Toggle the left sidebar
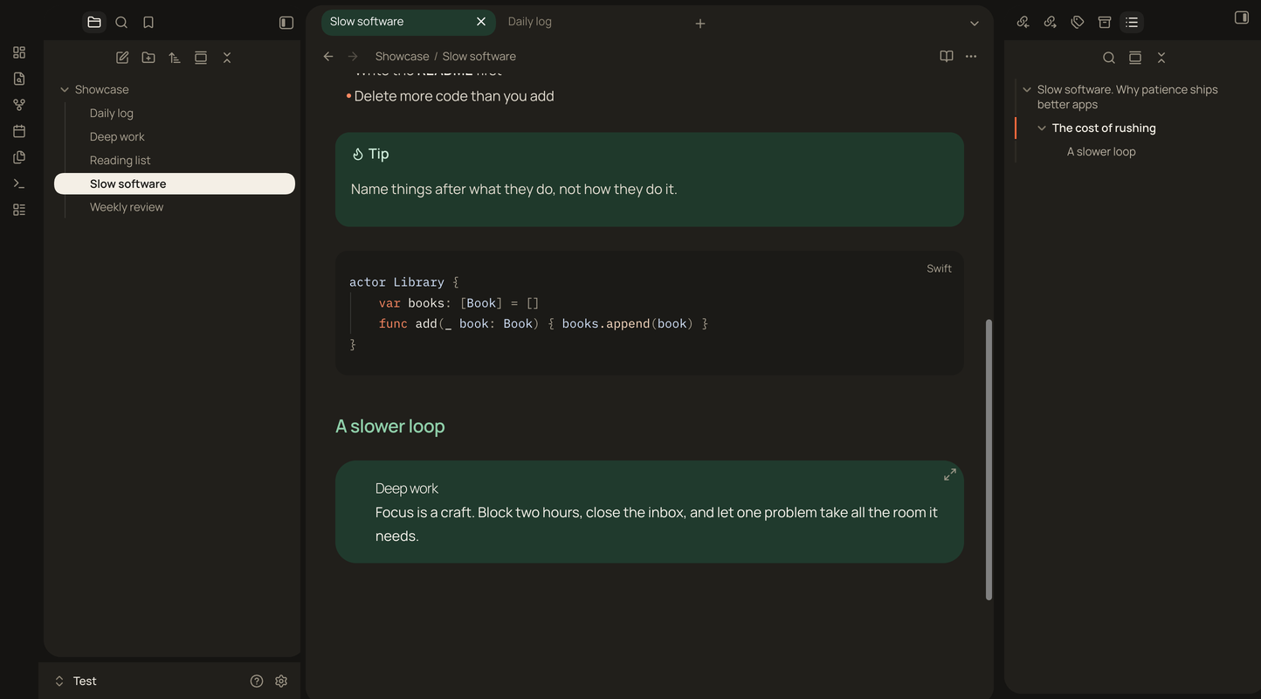The height and width of the screenshot is (699, 1261). [x=286, y=23]
